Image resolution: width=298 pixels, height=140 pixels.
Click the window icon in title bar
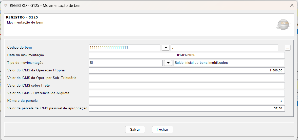click(x=6, y=5)
